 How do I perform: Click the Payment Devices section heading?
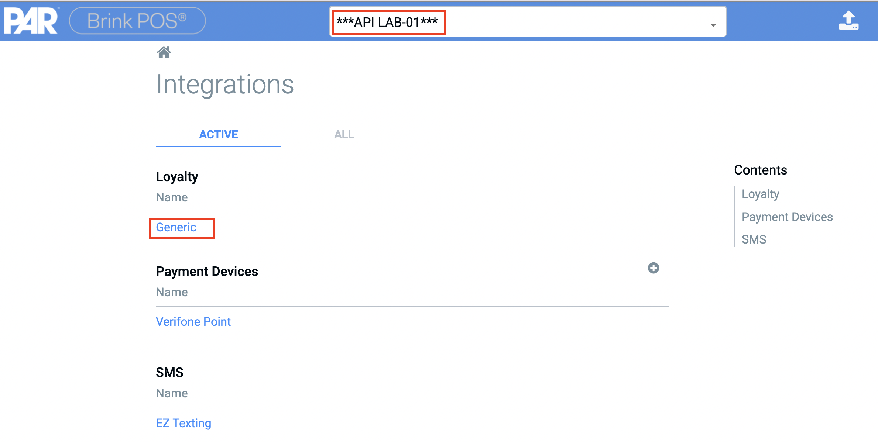pos(207,272)
